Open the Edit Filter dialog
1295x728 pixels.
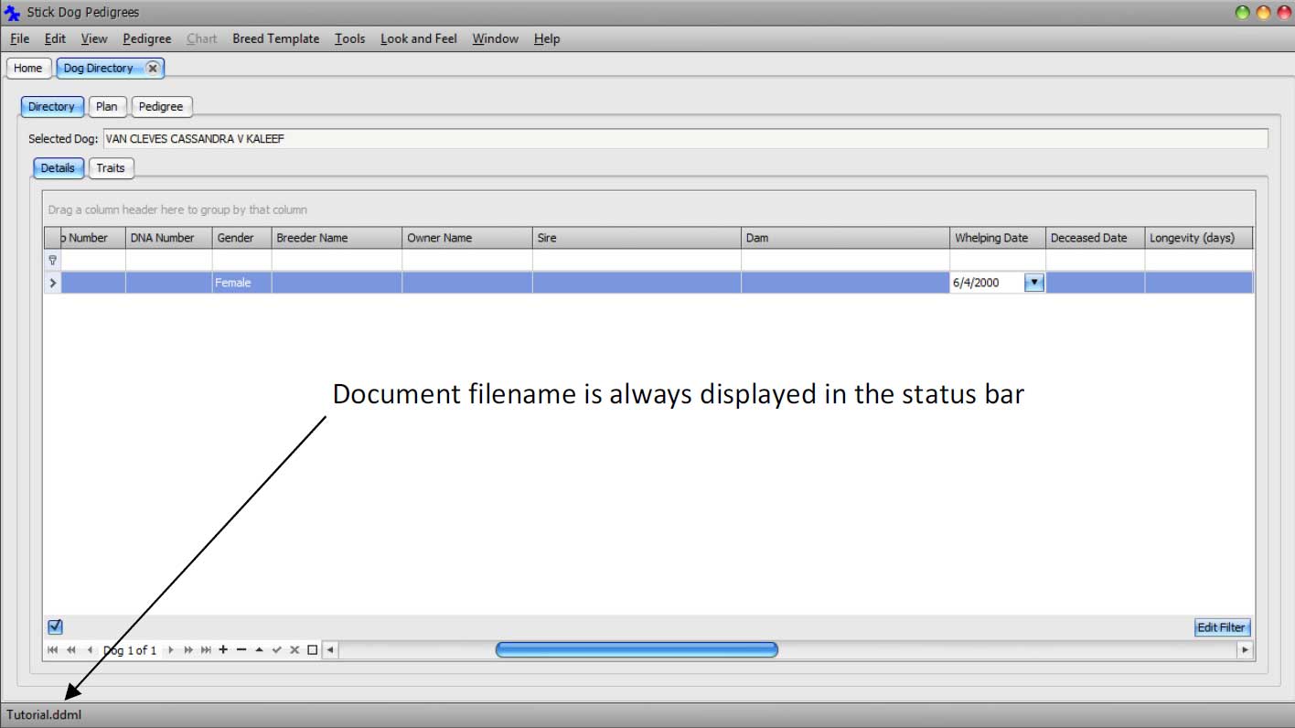tap(1222, 626)
